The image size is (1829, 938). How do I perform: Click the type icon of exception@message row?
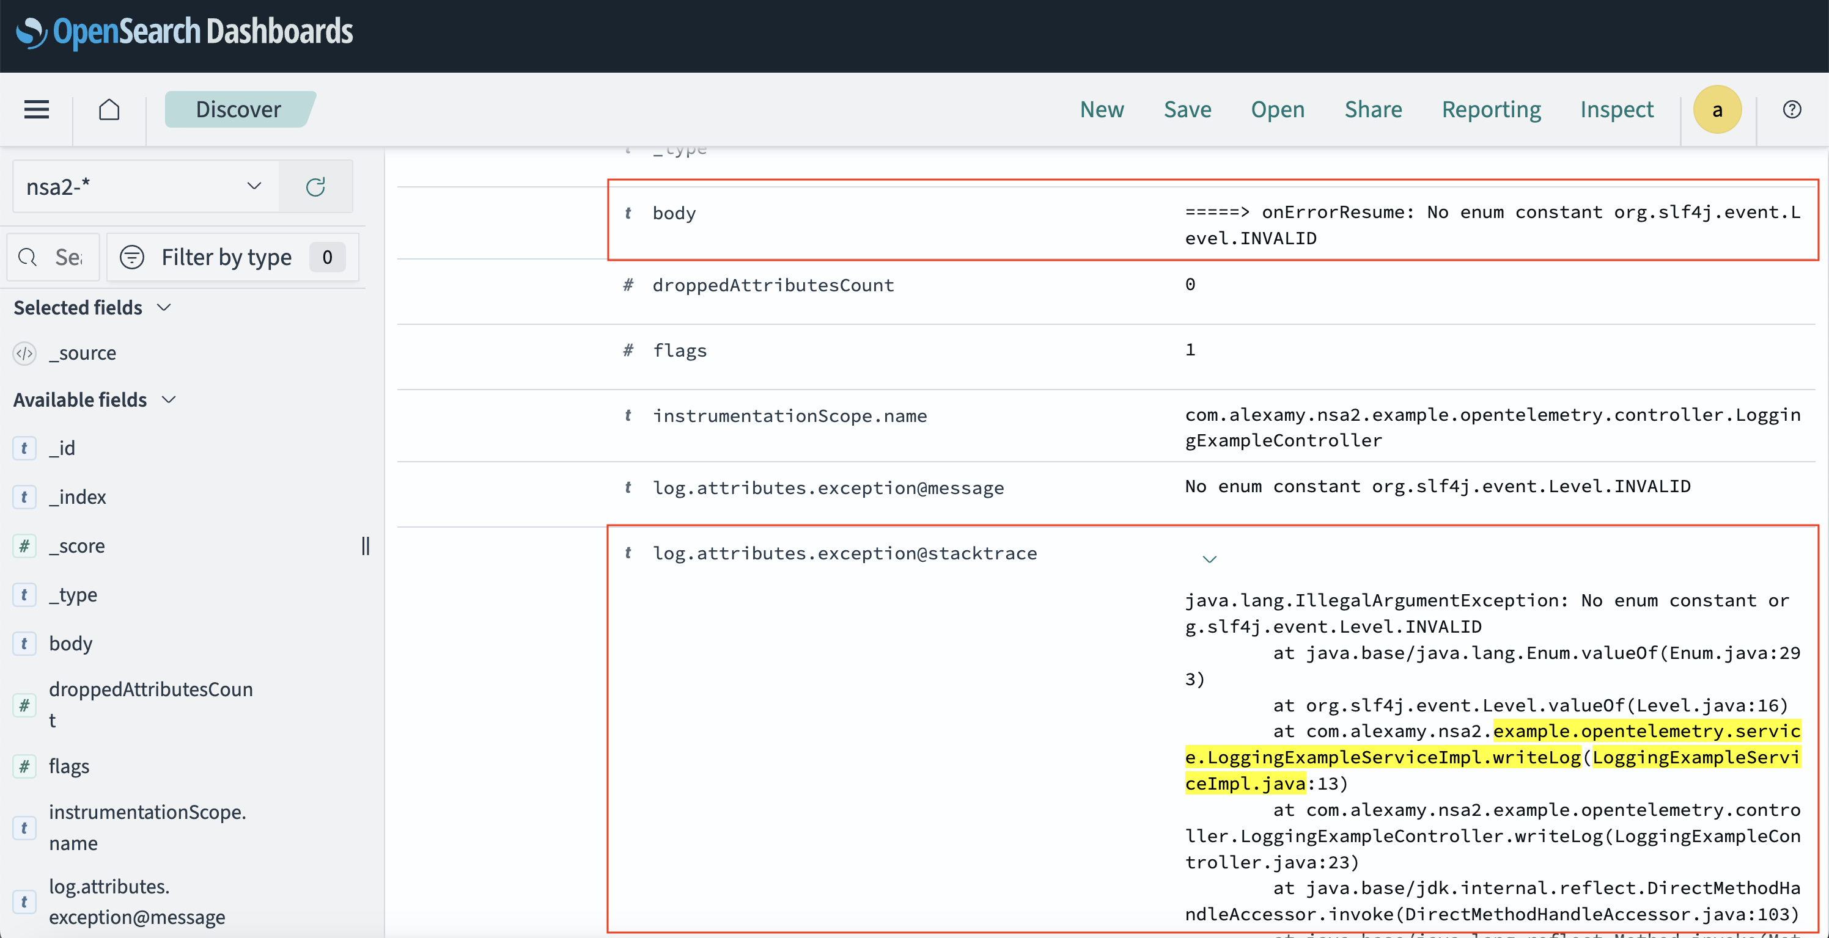[x=628, y=487]
